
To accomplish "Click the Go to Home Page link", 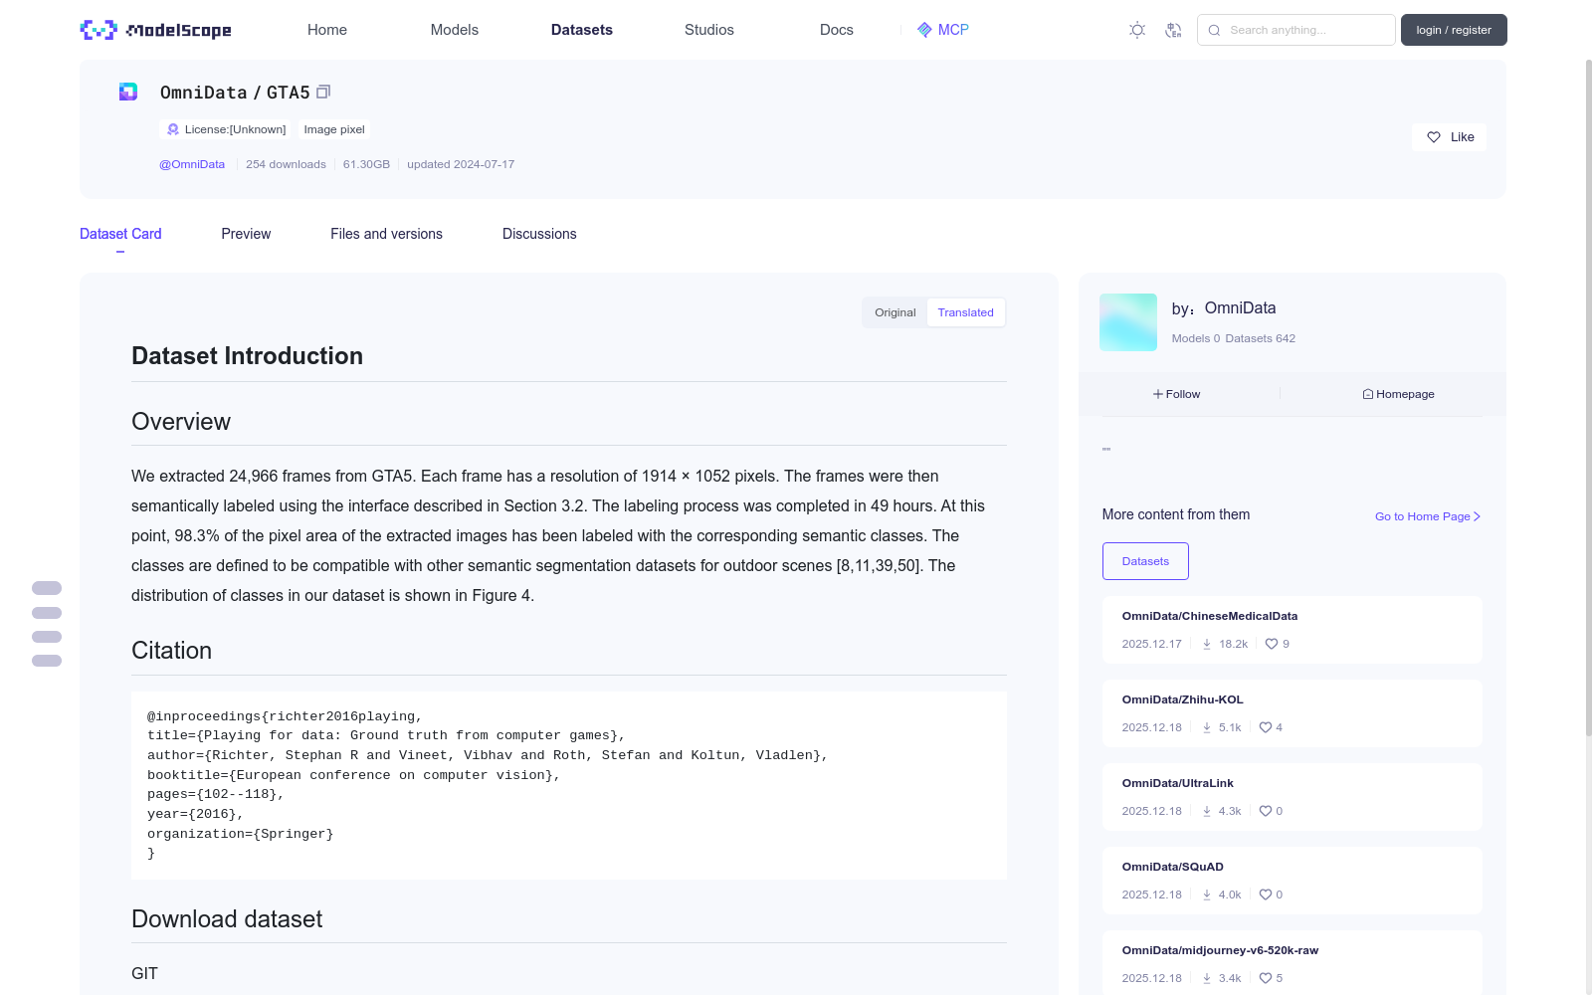I will click(x=1428, y=516).
